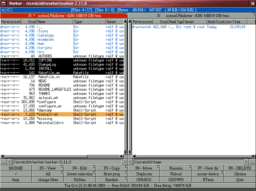The image size is (256, 191).
Task: Toggle Invert selection button
Action: tap(80, 174)
